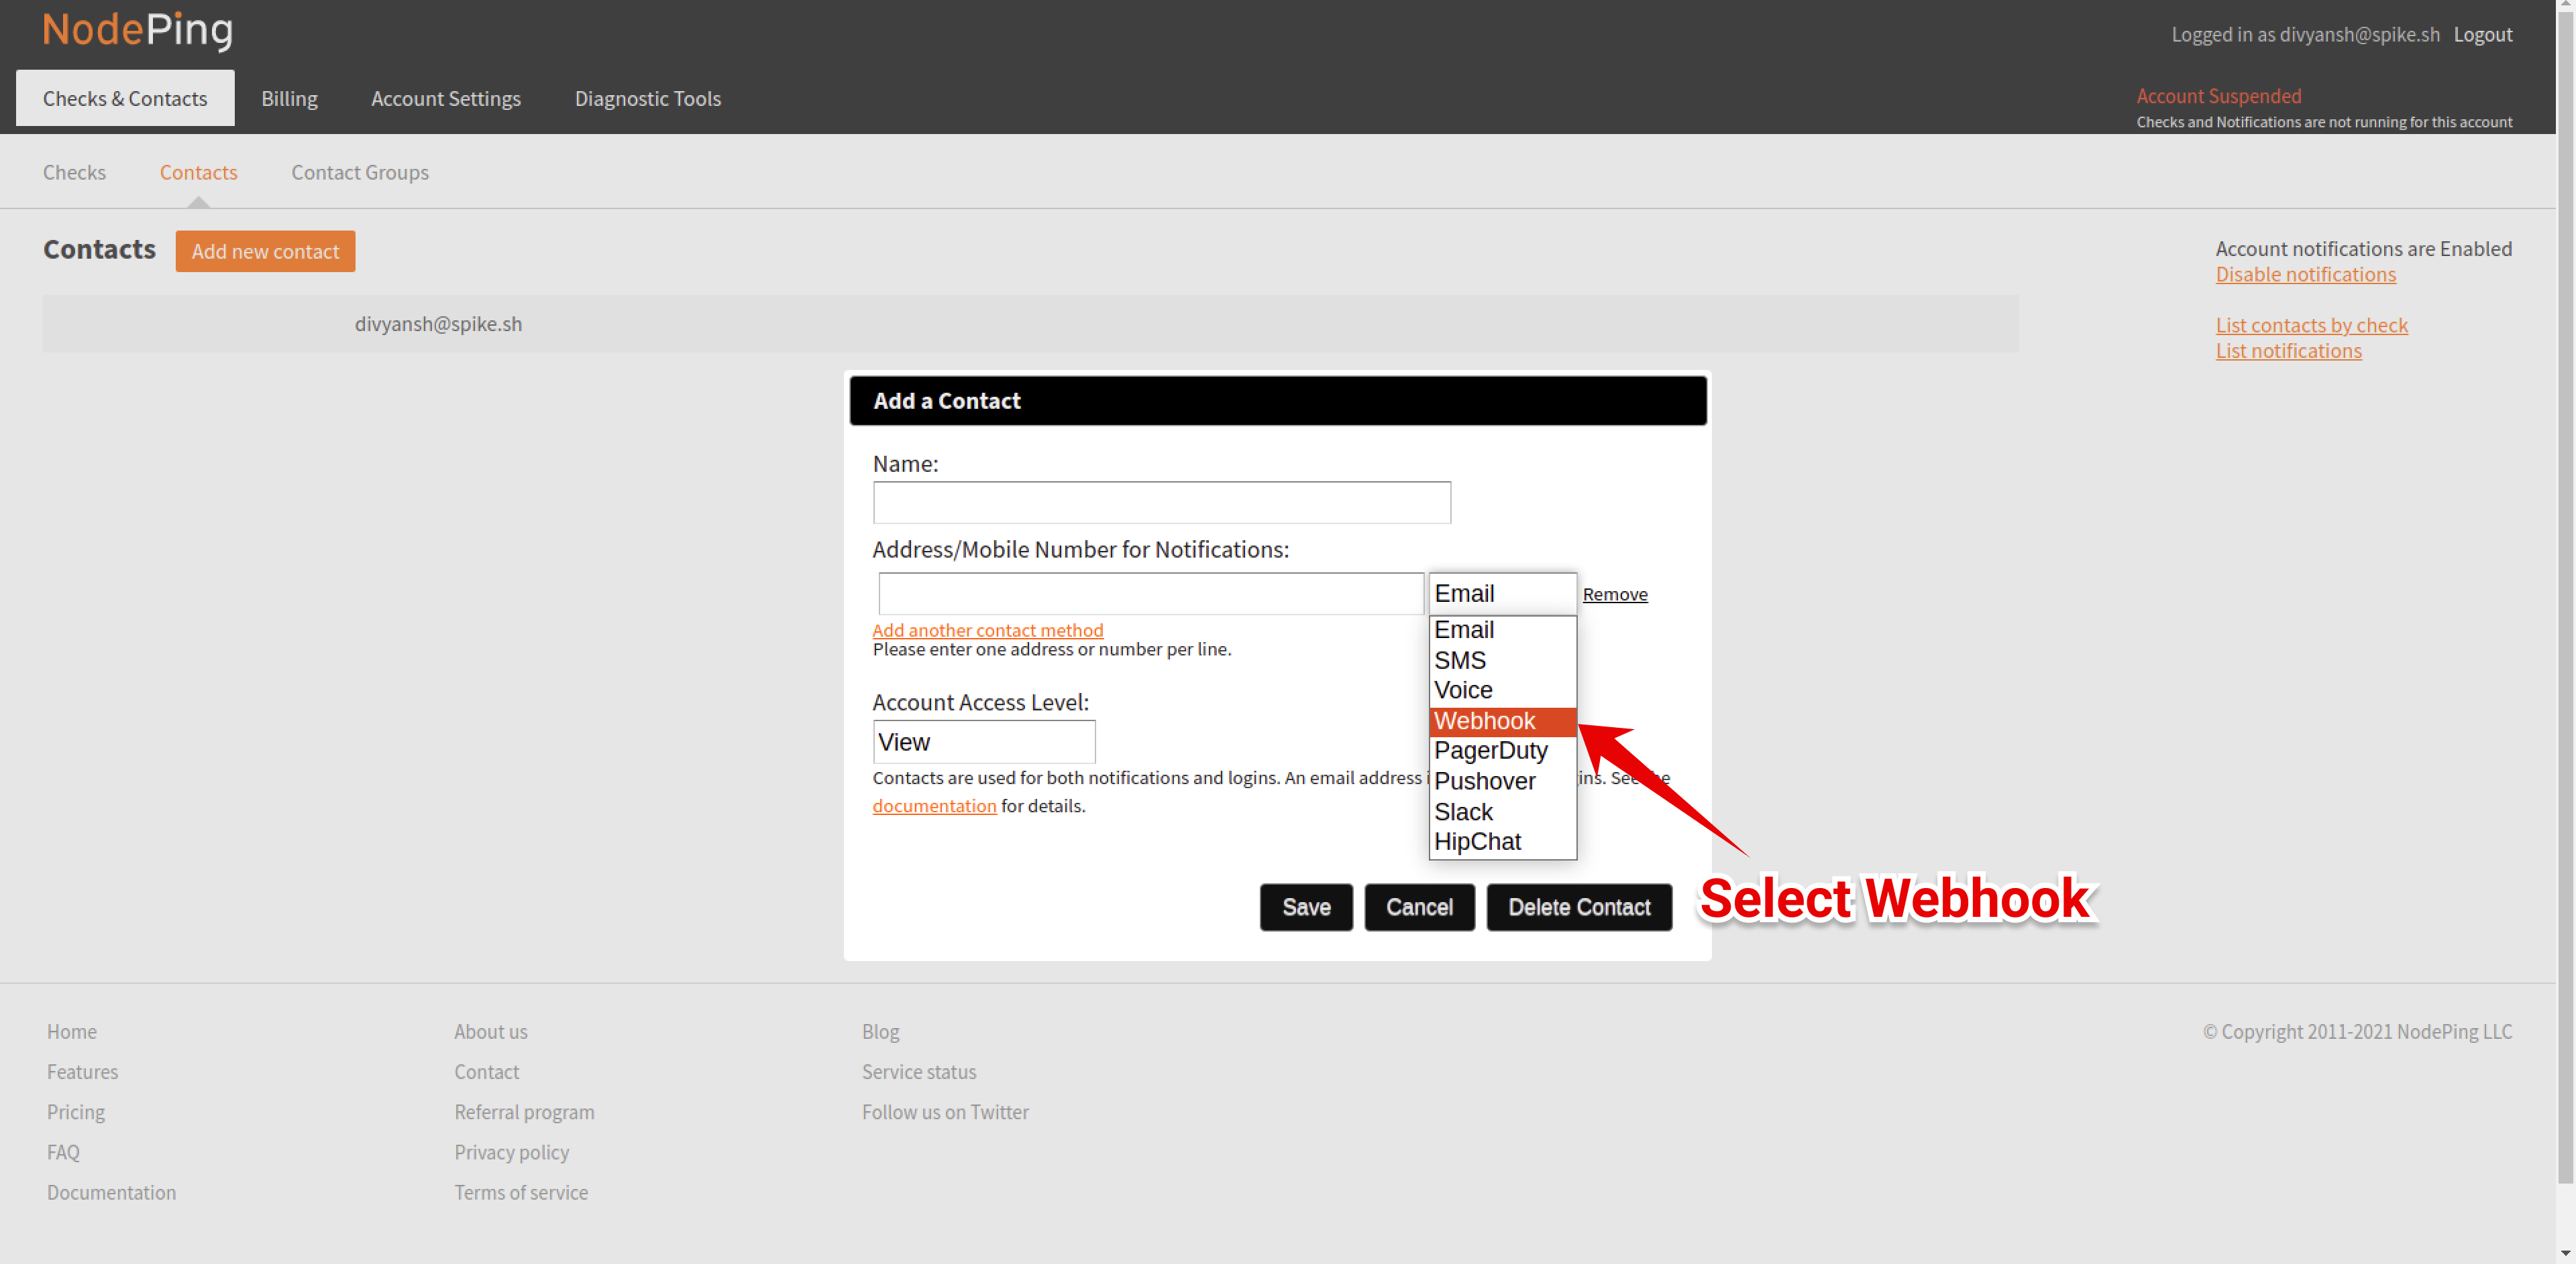Switch to the Contact Groups sub-tab
Image resolution: width=2576 pixels, height=1264 pixels.
tap(360, 172)
